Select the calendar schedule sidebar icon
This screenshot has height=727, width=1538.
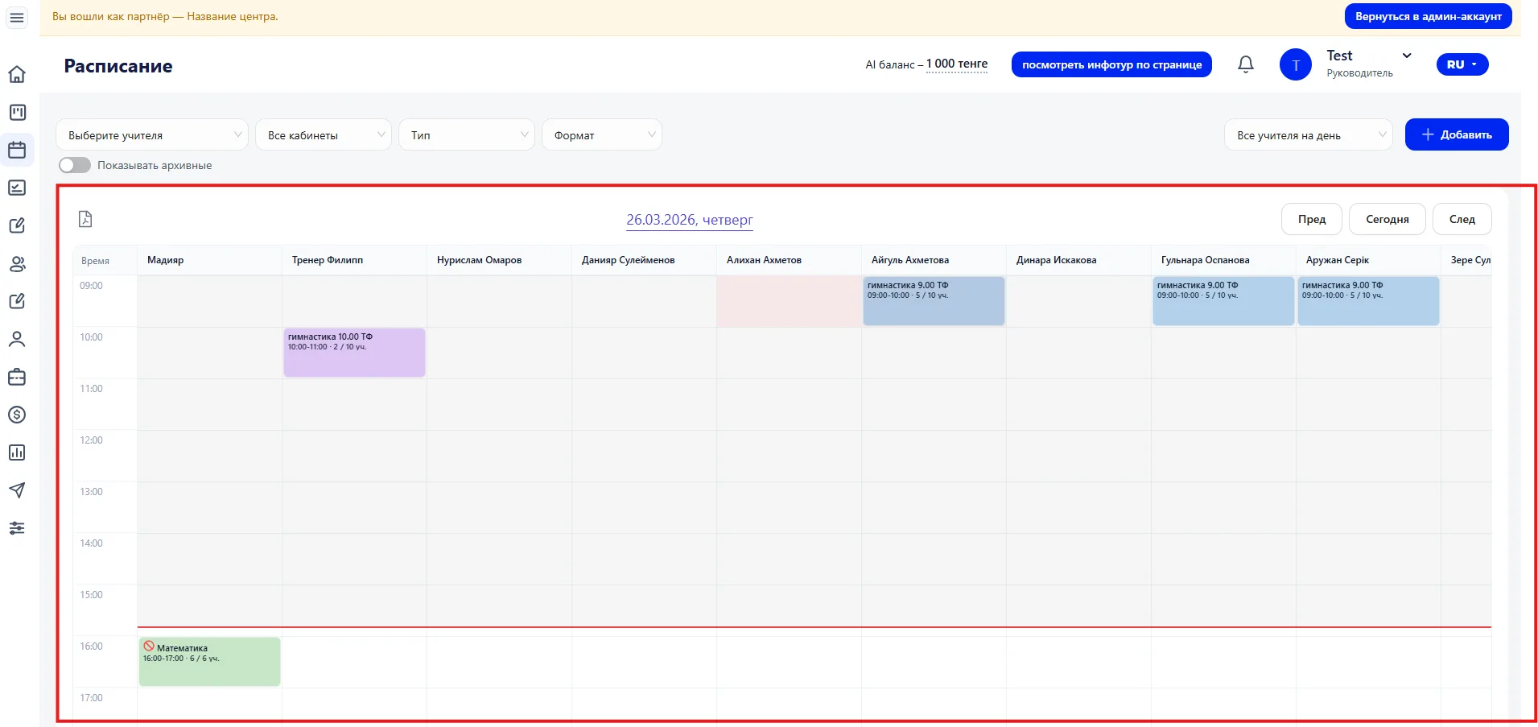click(17, 150)
